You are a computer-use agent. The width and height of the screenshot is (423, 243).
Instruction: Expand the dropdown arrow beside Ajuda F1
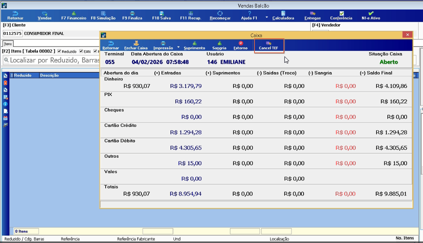pos(266,17)
